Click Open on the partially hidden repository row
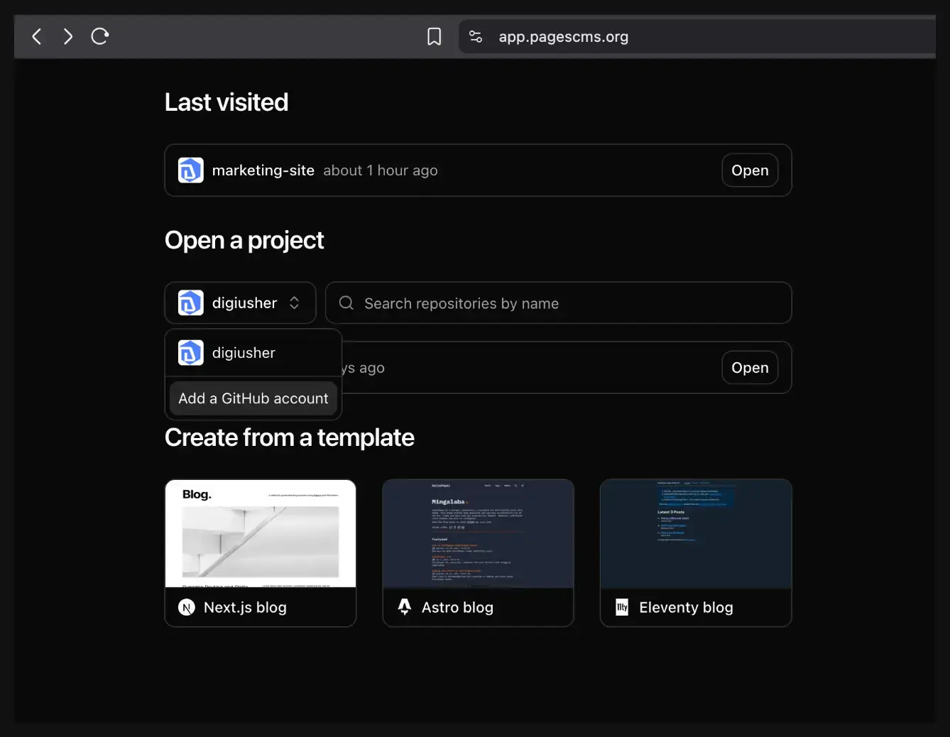The image size is (950, 737). (x=750, y=367)
